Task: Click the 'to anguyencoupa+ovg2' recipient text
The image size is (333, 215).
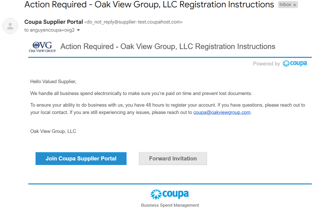Action: 49,30
